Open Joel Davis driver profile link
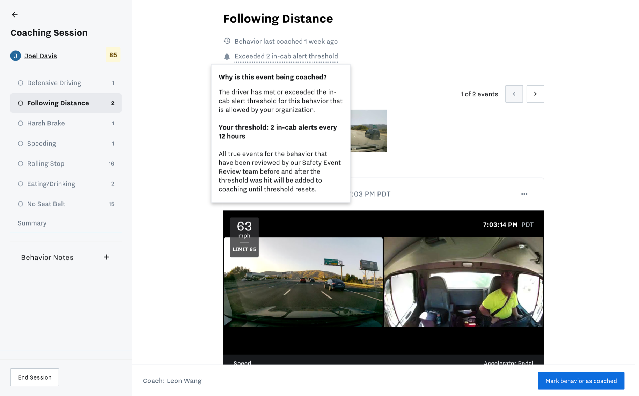Viewport: 639px width, 396px height. tap(41, 56)
